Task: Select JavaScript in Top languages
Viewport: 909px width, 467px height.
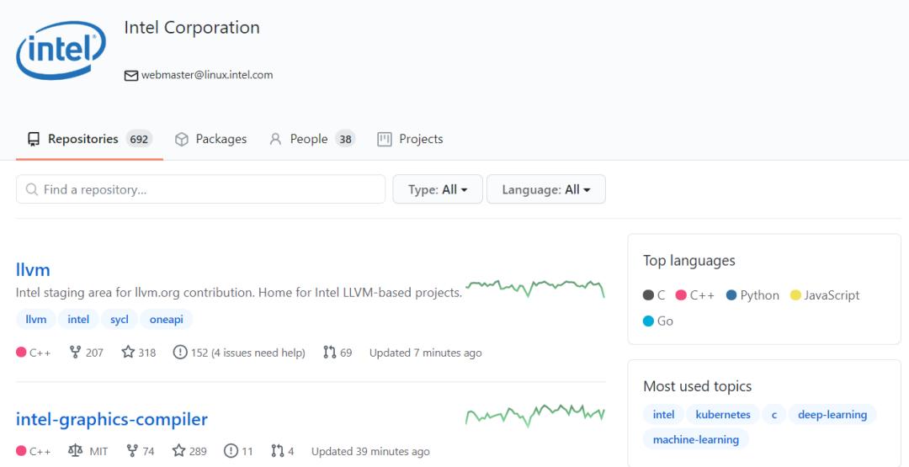Action: (825, 295)
